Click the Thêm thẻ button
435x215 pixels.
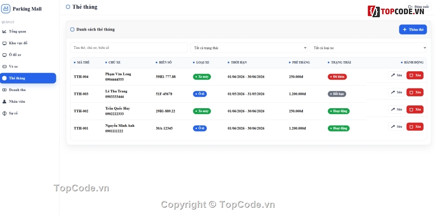(x=413, y=29)
